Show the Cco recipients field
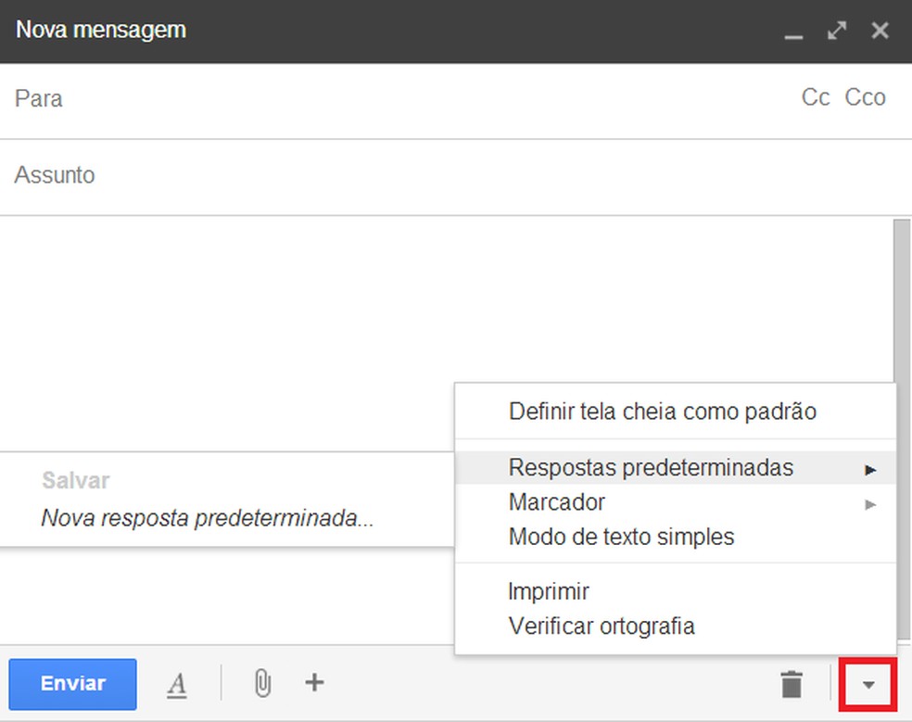Image resolution: width=912 pixels, height=722 pixels. coord(865,97)
